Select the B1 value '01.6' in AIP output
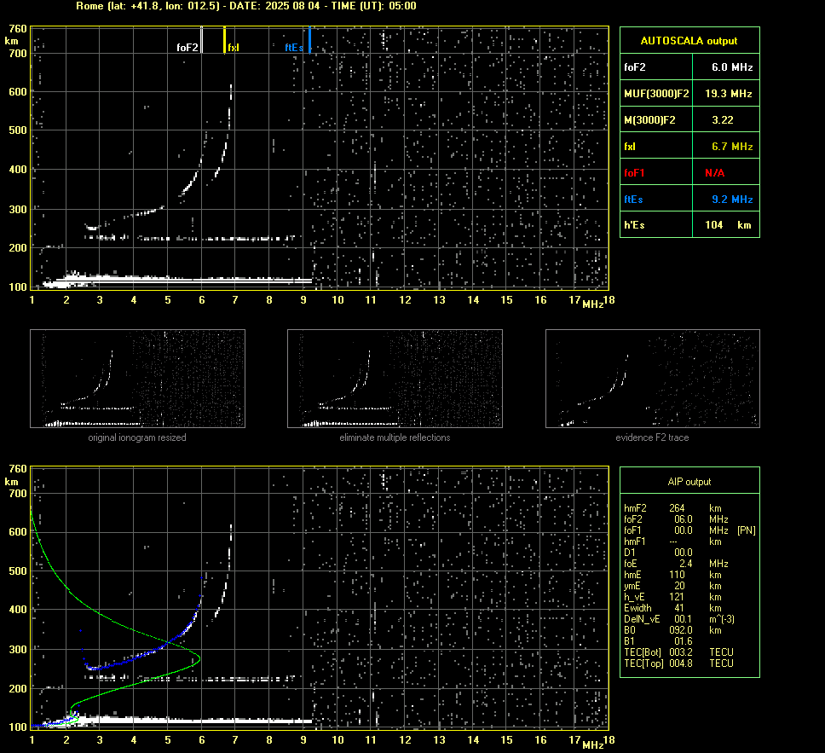Viewport: 825px width, 753px height. click(684, 640)
